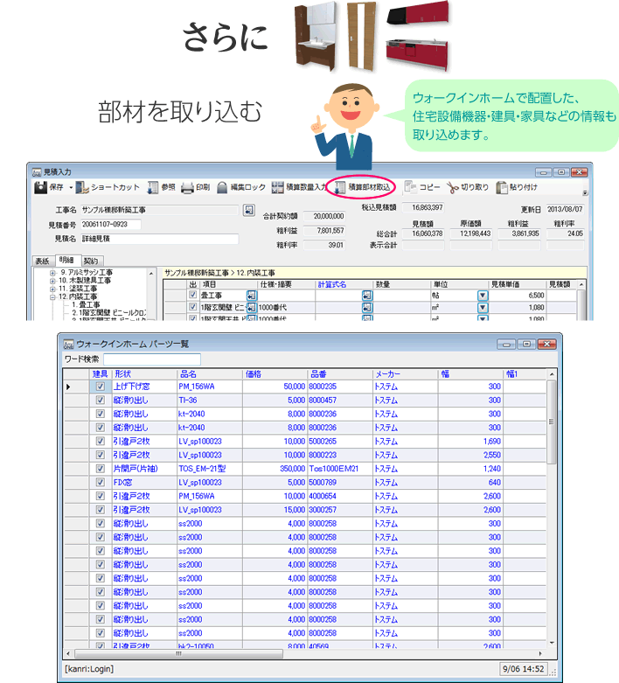Screen dimensions: 619x683
Task: Click the 積算部材取込 import icon
Action: coord(340,188)
